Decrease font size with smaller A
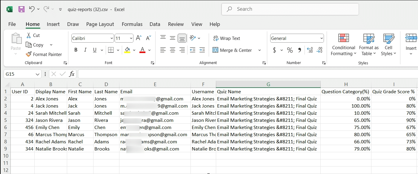The width and height of the screenshot is (418, 174). click(148, 38)
